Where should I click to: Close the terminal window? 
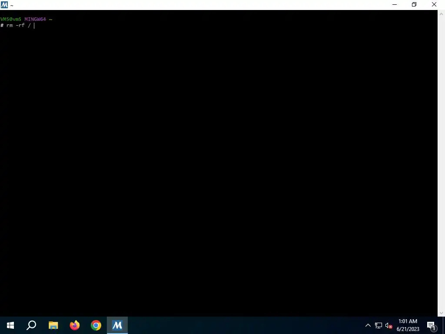pos(434,4)
